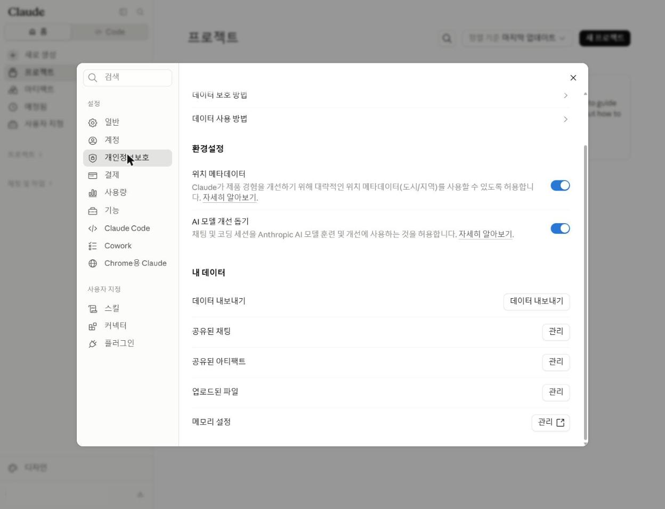Click the settings dialog scrollbar thumb
Viewport: 665px width, 509px height.
point(586,292)
